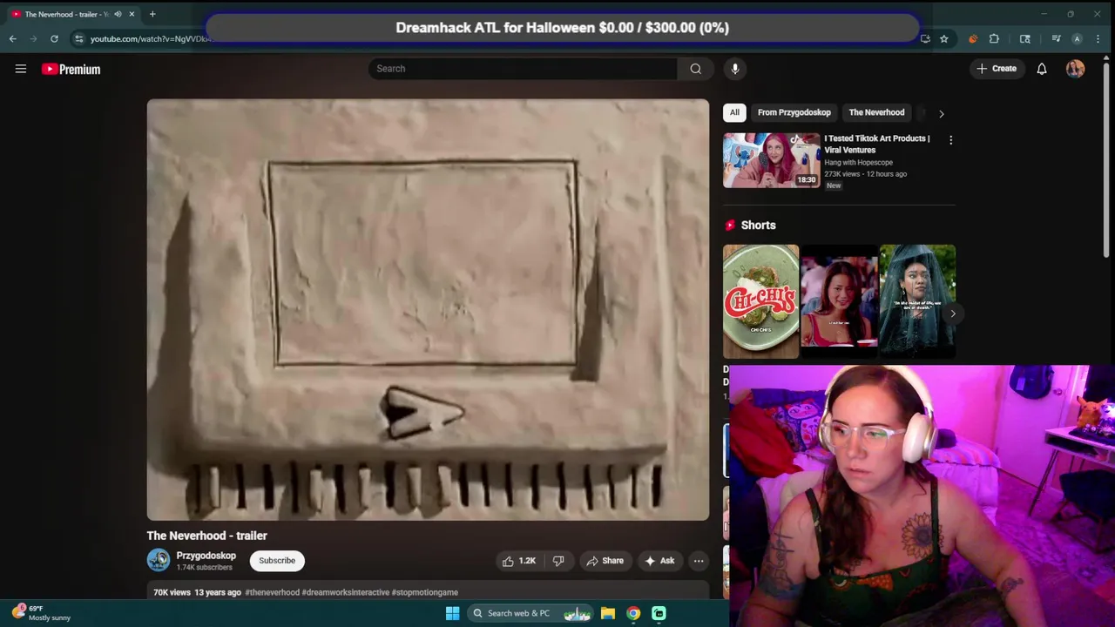Subscribe to Przygodoskop

coord(277,561)
